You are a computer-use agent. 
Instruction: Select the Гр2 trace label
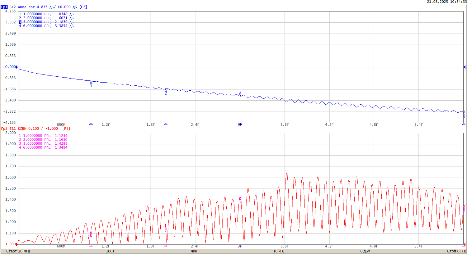point(4,129)
